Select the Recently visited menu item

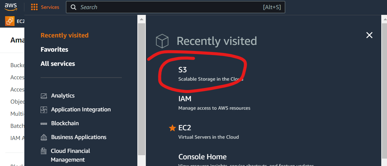(65, 35)
